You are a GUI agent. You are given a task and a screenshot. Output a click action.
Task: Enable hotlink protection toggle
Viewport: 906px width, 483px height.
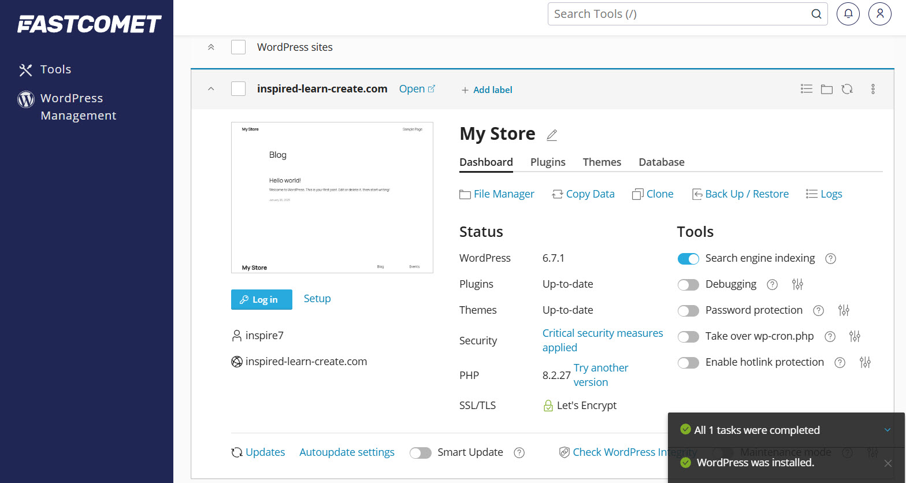(x=688, y=363)
